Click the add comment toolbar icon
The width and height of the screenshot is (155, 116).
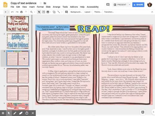pyautogui.click(x=66, y=12)
